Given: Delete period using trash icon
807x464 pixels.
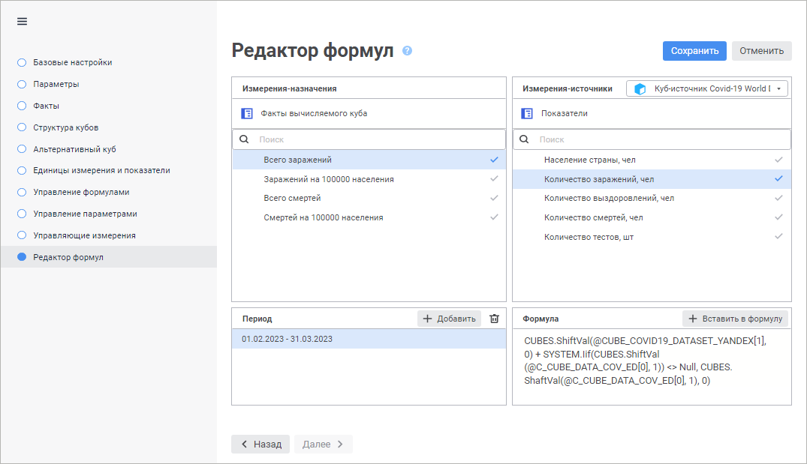Looking at the screenshot, I should pyautogui.click(x=494, y=319).
